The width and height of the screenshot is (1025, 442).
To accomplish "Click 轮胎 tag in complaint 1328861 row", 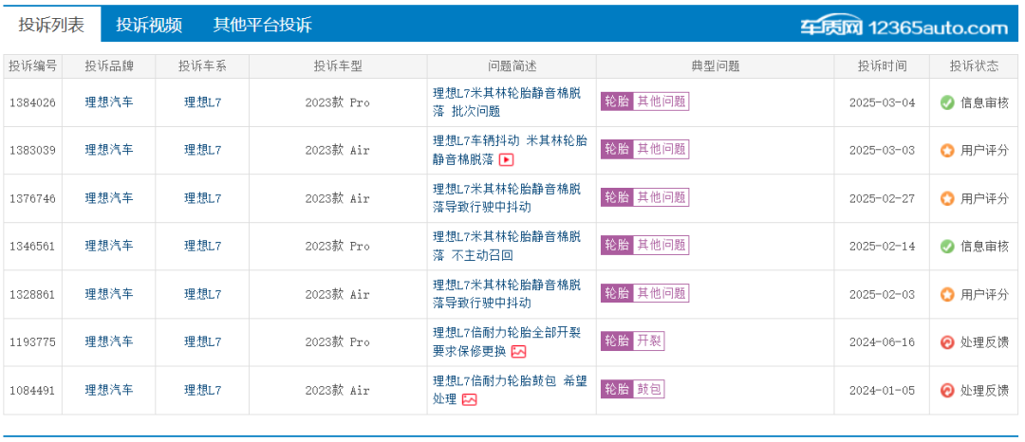I will pos(617,293).
